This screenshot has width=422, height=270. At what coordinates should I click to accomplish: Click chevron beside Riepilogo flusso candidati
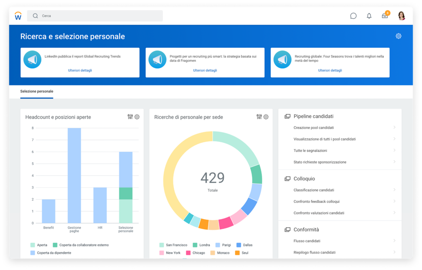(x=394, y=252)
